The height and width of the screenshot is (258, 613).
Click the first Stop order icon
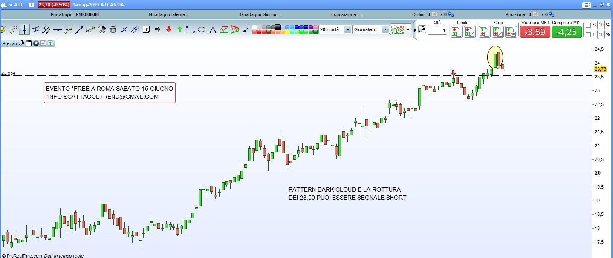tap(485, 32)
